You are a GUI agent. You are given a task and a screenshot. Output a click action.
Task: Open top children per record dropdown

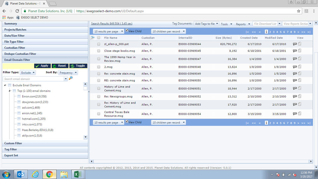pos(168,31)
